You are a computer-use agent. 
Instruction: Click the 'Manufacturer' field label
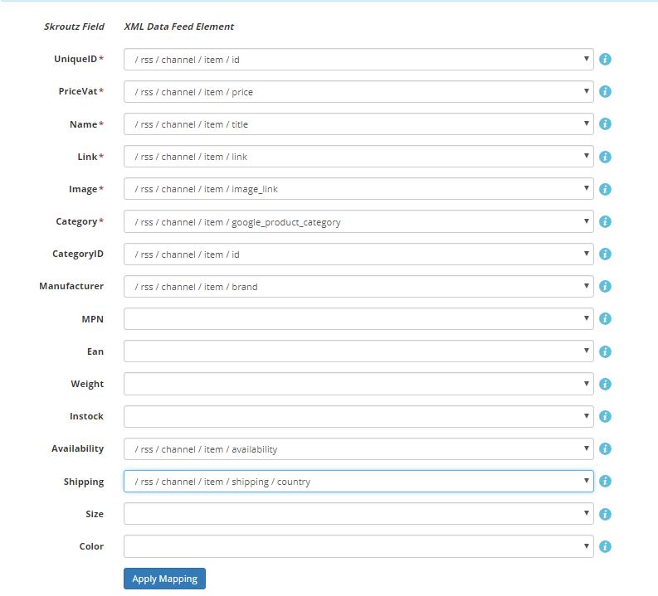coord(71,286)
